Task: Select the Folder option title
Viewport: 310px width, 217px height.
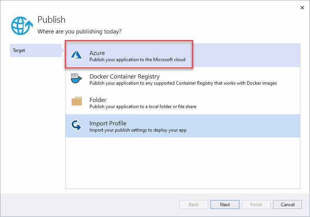Action: (x=98, y=100)
